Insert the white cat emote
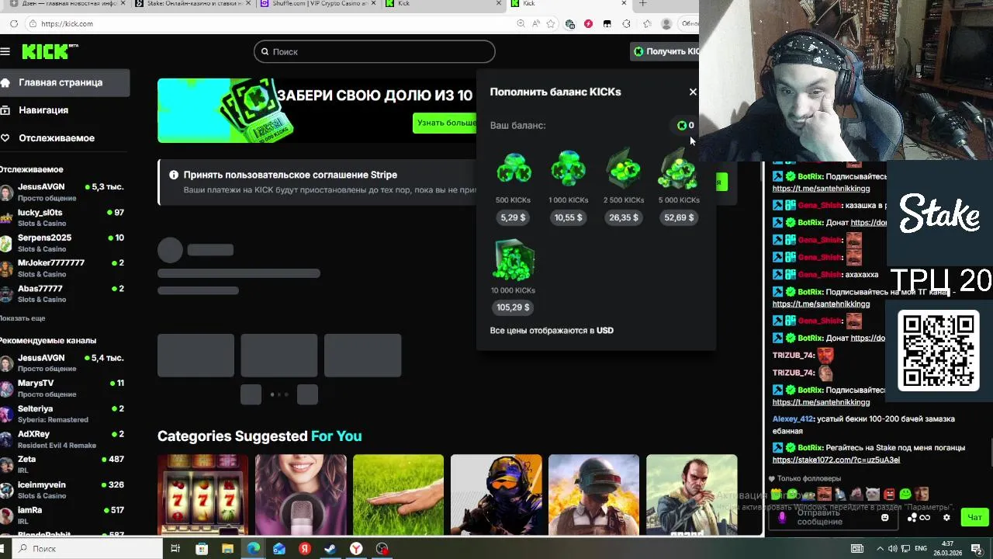The width and height of the screenshot is (993, 559). (873, 494)
